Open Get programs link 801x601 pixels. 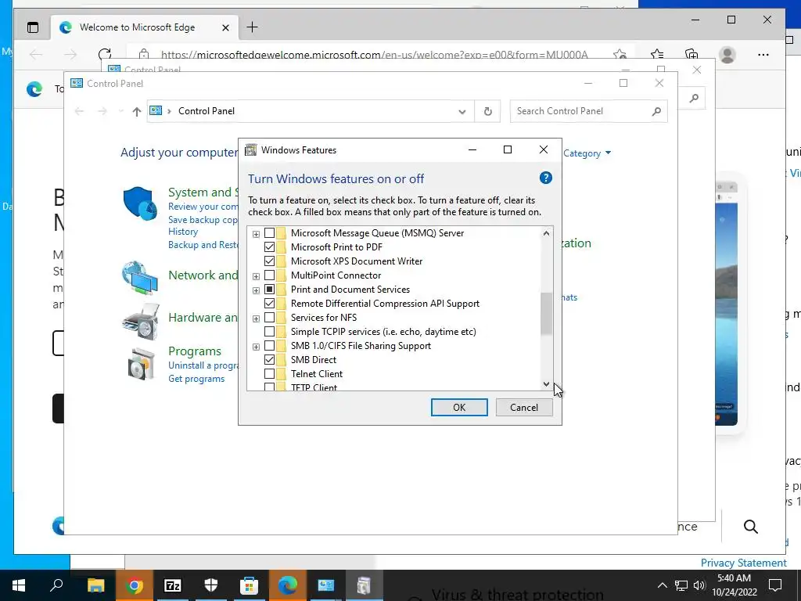coord(196,379)
